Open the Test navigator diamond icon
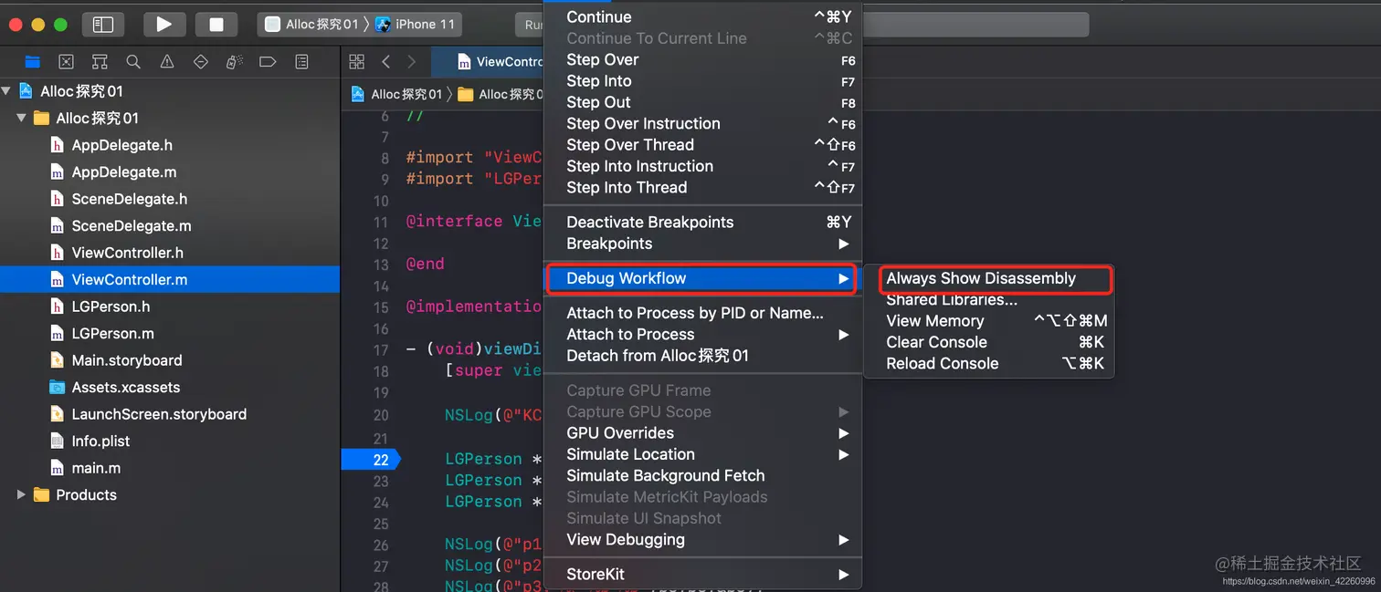Image resolution: width=1381 pixels, height=592 pixels. [201, 62]
